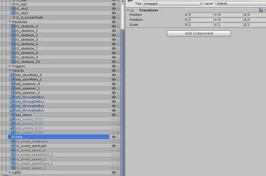This screenshot has height=176, width=266.
Task: Toggle visibility eye for obj_doors
Action: [x=114, y=115]
